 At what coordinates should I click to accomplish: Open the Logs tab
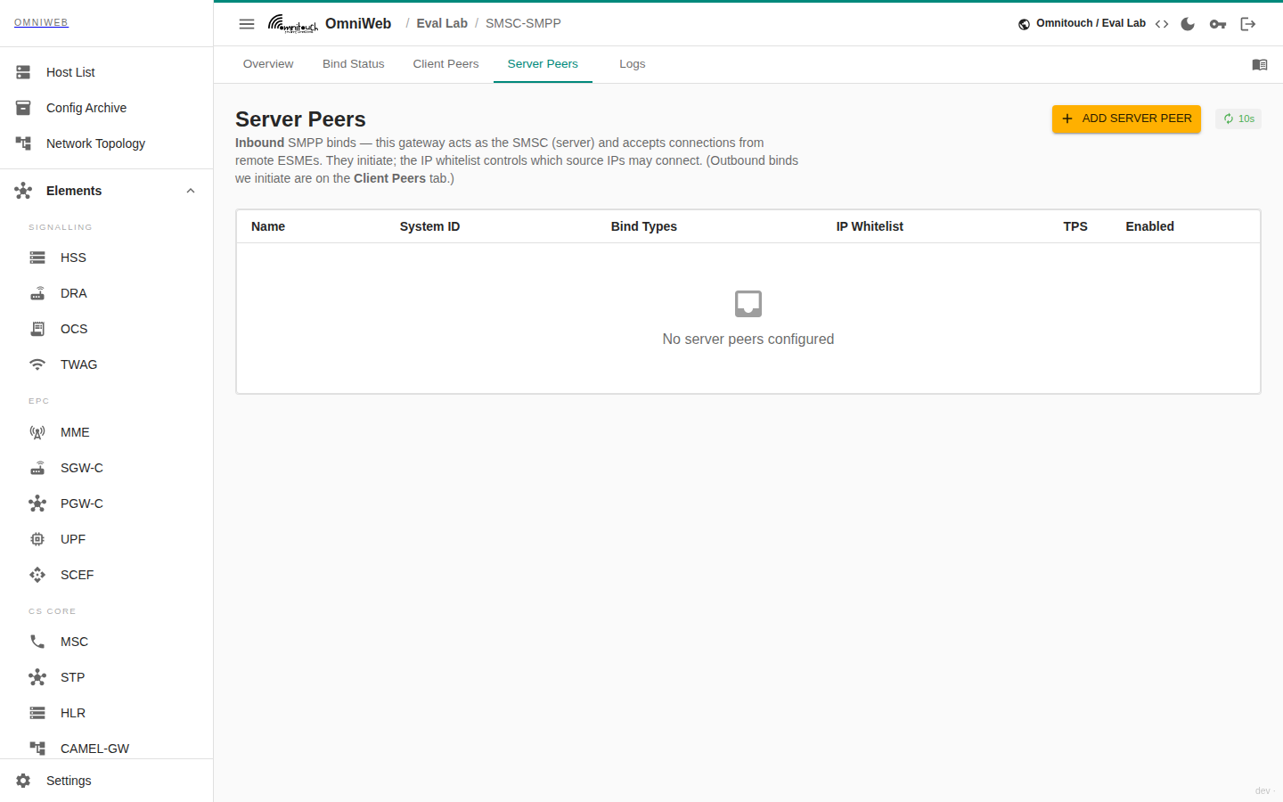click(x=633, y=64)
